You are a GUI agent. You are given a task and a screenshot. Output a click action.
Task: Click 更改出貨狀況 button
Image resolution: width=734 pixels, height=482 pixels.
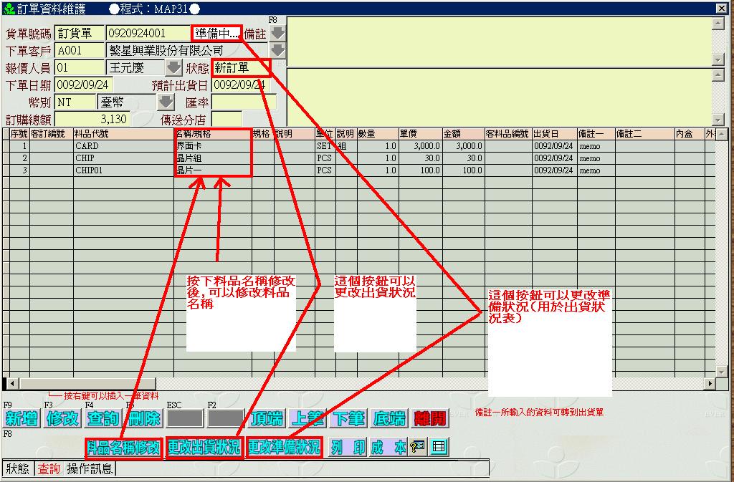(x=204, y=448)
